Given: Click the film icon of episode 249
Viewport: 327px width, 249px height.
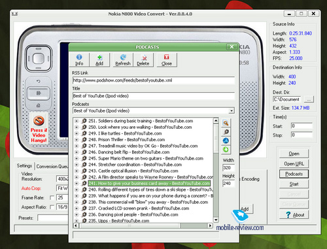Looking at the screenshot, I should [x=84, y=133].
